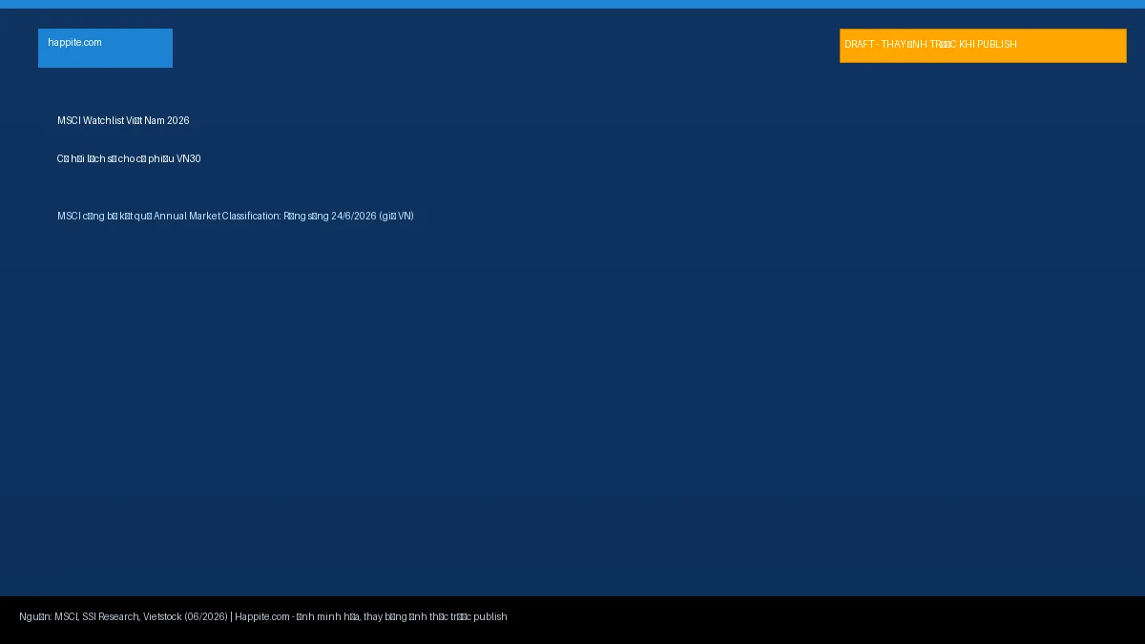The image size is (1145, 644).
Task: Click the VN30 subtitle line
Action: point(129,159)
